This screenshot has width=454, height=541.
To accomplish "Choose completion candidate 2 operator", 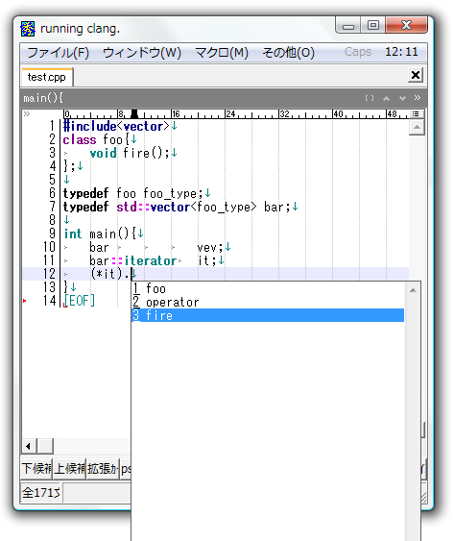I will (268, 302).
